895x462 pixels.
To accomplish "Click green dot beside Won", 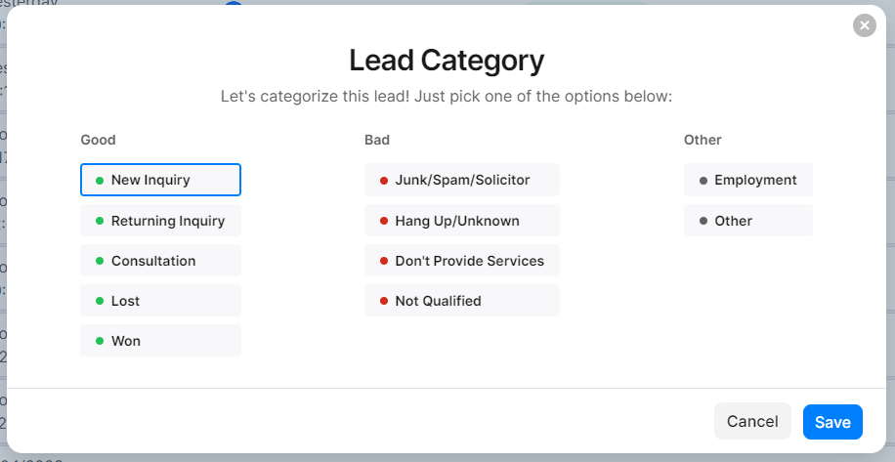I will [x=100, y=342].
